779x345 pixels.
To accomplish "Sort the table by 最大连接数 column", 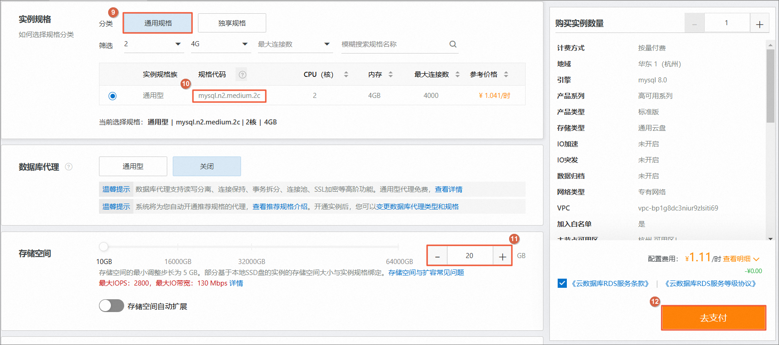I will coord(457,75).
